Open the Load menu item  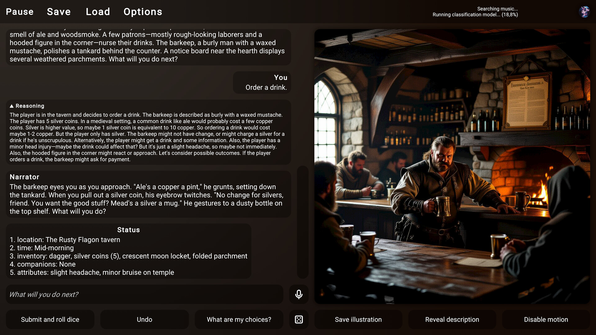[x=98, y=12]
